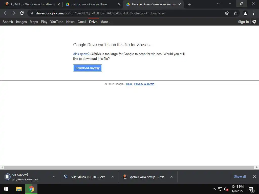The image size is (259, 194).
Task: Open Search in Google bar
Action: point(8,22)
